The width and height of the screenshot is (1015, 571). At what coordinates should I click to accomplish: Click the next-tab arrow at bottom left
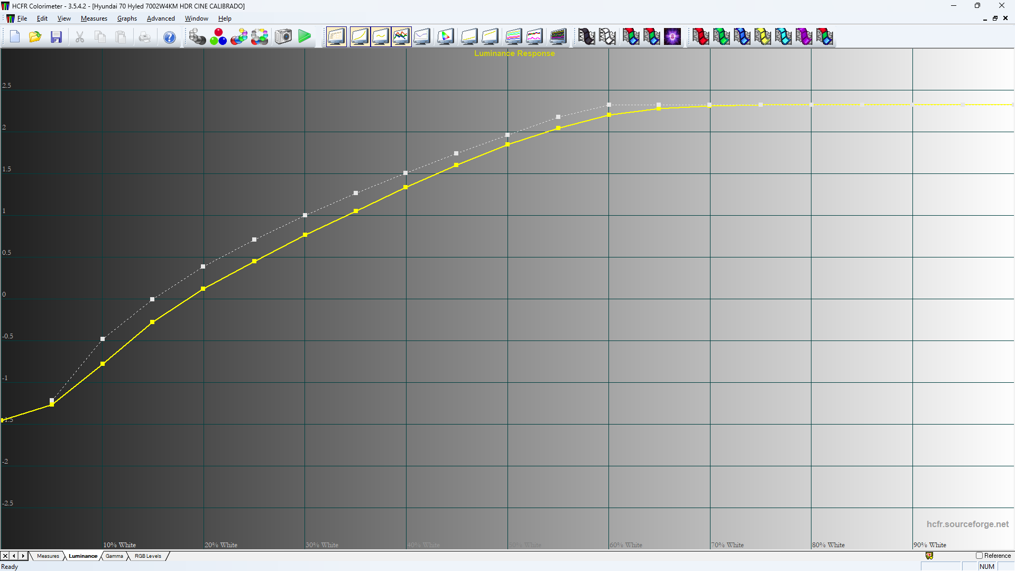[22, 556]
